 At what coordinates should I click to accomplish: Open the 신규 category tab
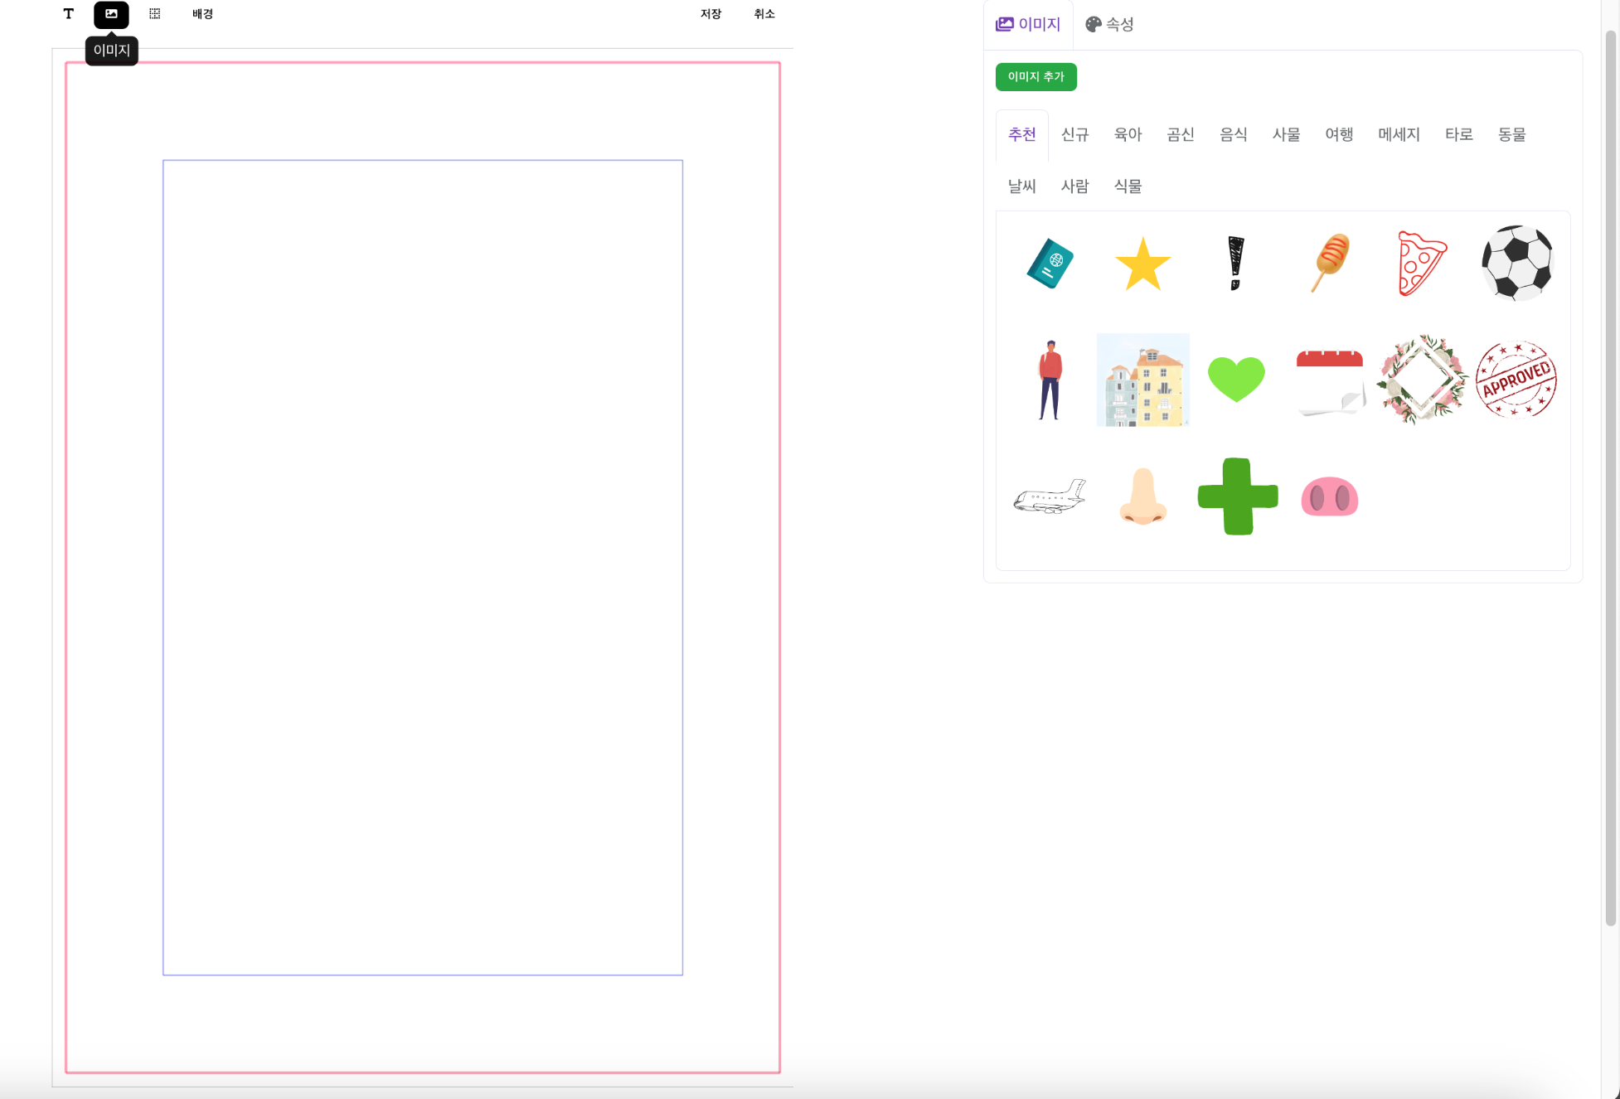1074,134
